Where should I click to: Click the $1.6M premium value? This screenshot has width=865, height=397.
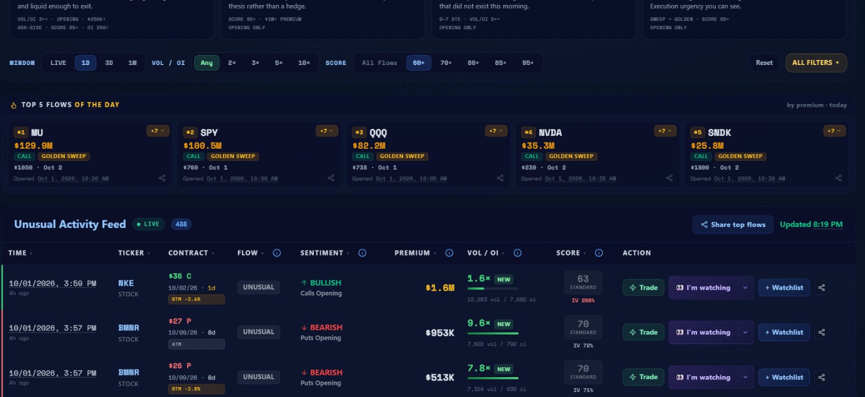[440, 287]
